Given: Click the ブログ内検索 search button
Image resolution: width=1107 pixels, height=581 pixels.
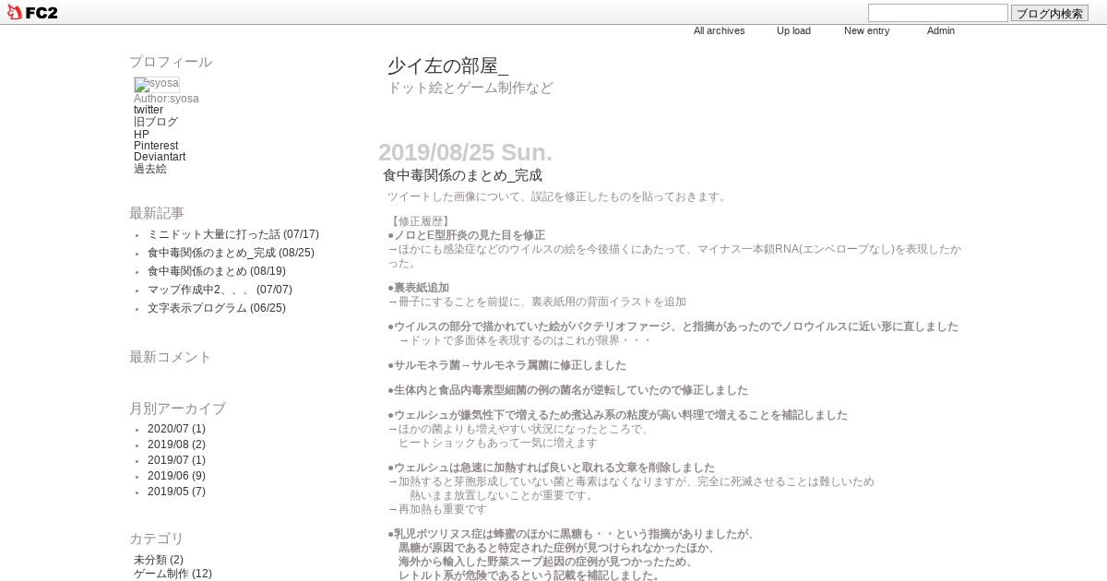Looking at the screenshot, I should (1050, 13).
